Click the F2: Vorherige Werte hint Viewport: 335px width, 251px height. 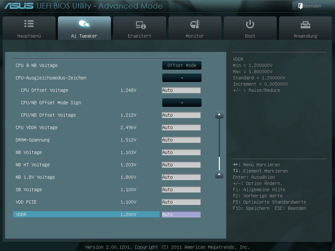click(x=258, y=195)
